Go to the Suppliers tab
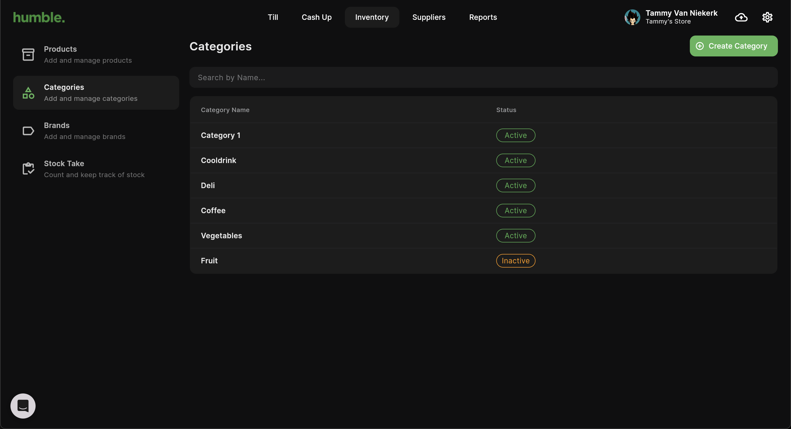The height and width of the screenshot is (429, 791). tap(429, 17)
